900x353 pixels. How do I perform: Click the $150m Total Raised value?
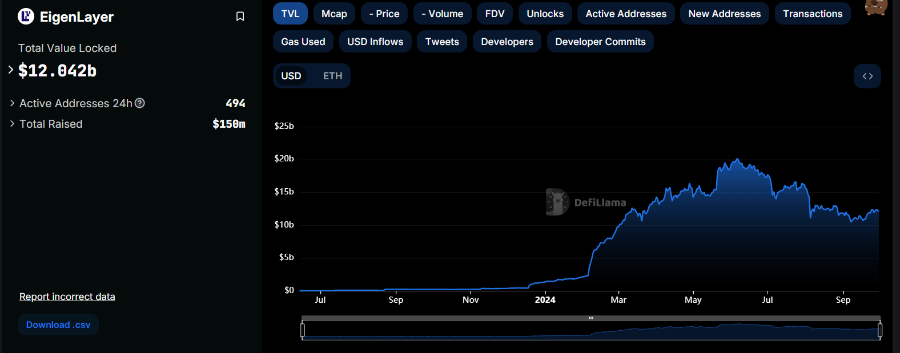[229, 124]
